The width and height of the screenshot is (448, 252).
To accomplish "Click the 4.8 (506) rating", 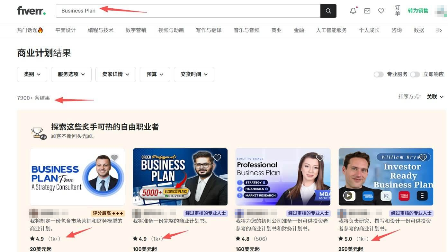I will [x=252, y=239].
